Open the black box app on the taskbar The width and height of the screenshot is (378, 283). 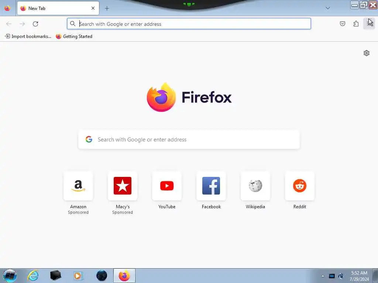click(55, 276)
